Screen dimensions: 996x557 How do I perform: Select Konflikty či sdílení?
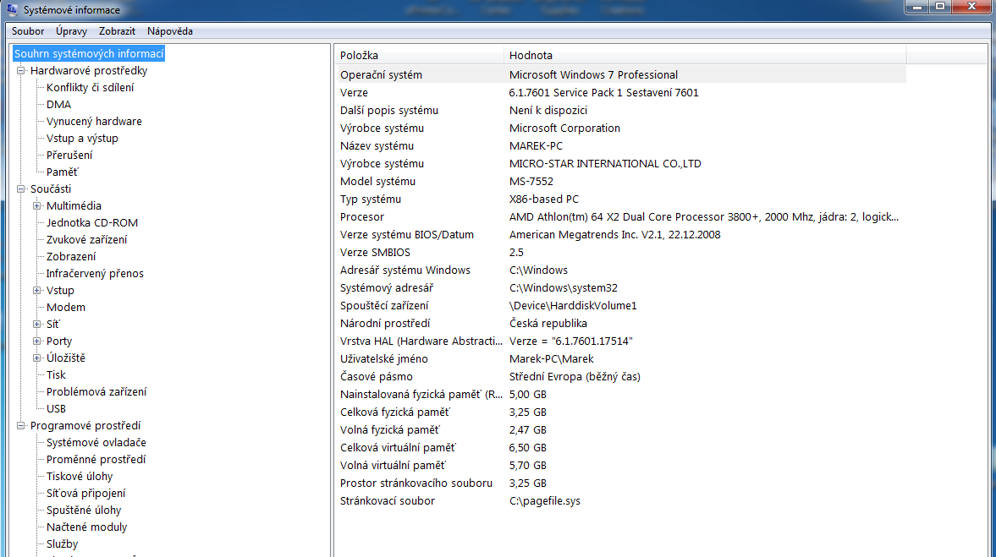point(91,88)
